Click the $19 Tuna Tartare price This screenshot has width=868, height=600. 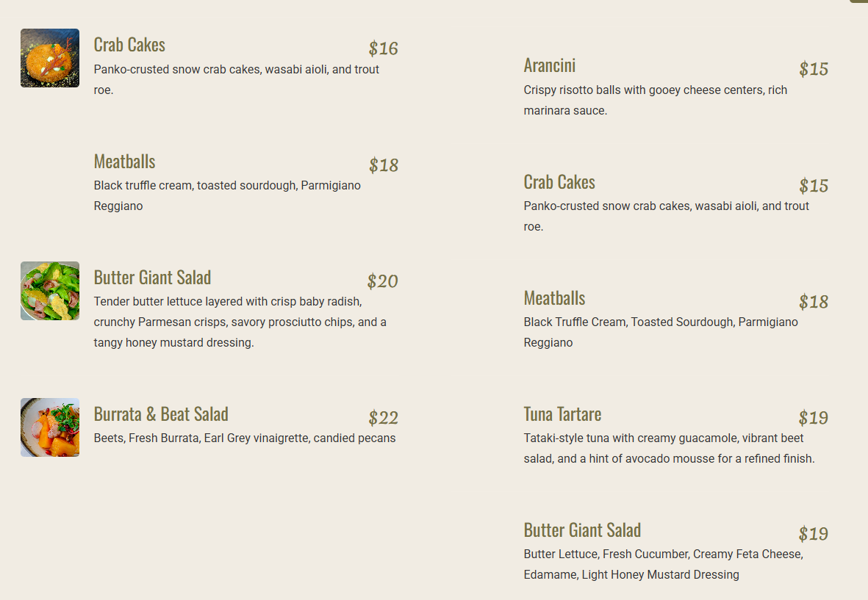[x=813, y=418]
